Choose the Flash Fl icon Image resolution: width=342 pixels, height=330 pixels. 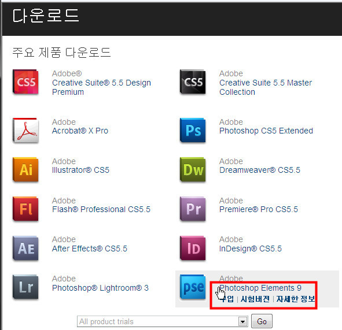[25, 209]
